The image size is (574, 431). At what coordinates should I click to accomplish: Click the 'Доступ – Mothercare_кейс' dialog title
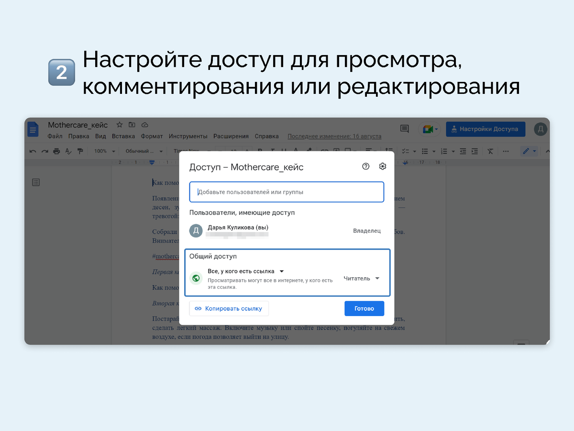(x=246, y=167)
